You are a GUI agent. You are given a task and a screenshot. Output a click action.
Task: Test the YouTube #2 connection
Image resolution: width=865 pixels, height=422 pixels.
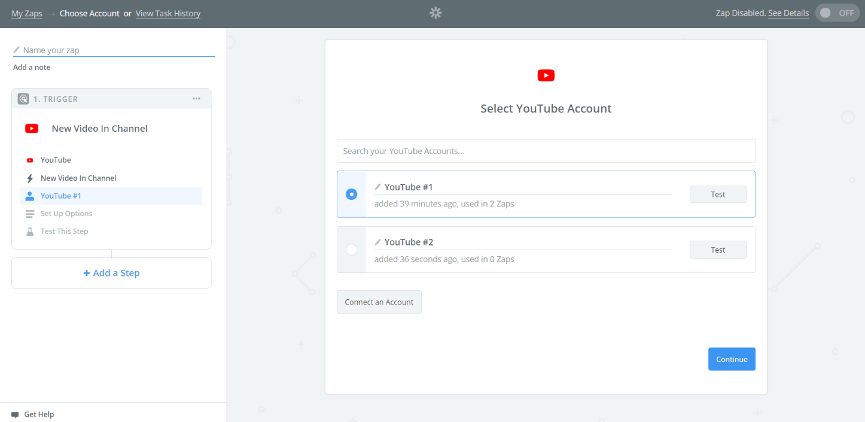click(x=718, y=250)
